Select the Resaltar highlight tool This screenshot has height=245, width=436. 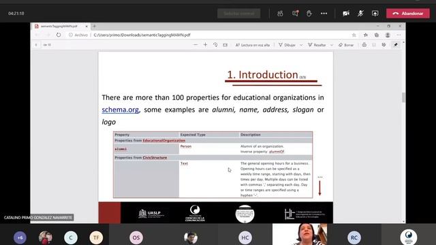(317, 45)
